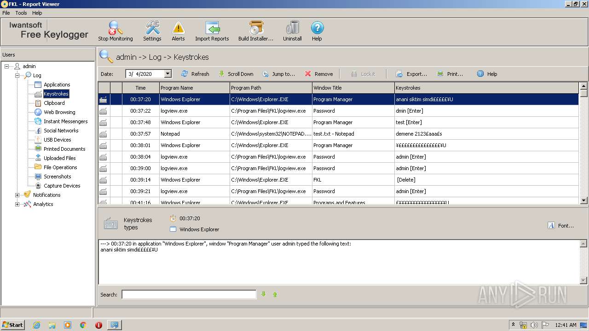Select row with keystrokes "dmin [Enter]"

click(x=338, y=111)
